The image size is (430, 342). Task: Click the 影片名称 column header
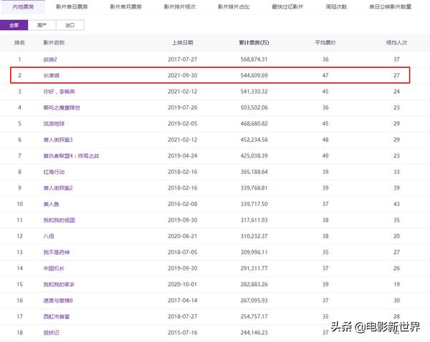click(54, 43)
